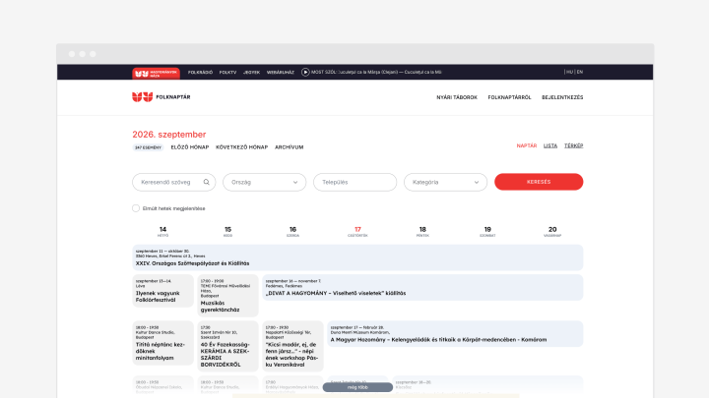Open the Ország dropdown
The height and width of the screenshot is (398, 709).
click(265, 183)
